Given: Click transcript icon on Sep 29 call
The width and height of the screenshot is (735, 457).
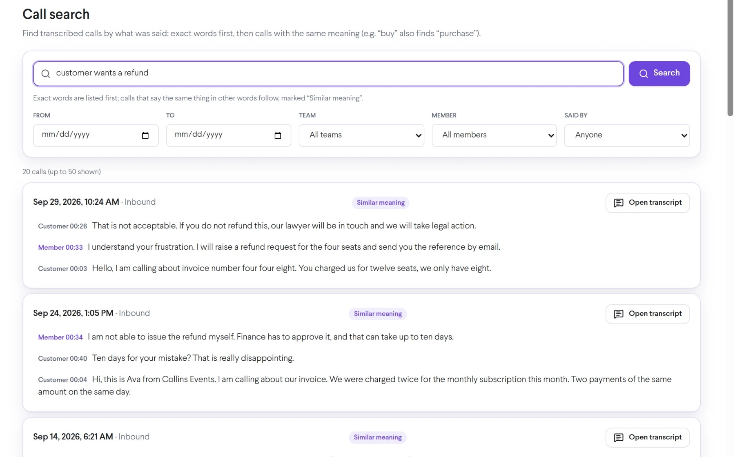Looking at the screenshot, I should pyautogui.click(x=619, y=203).
